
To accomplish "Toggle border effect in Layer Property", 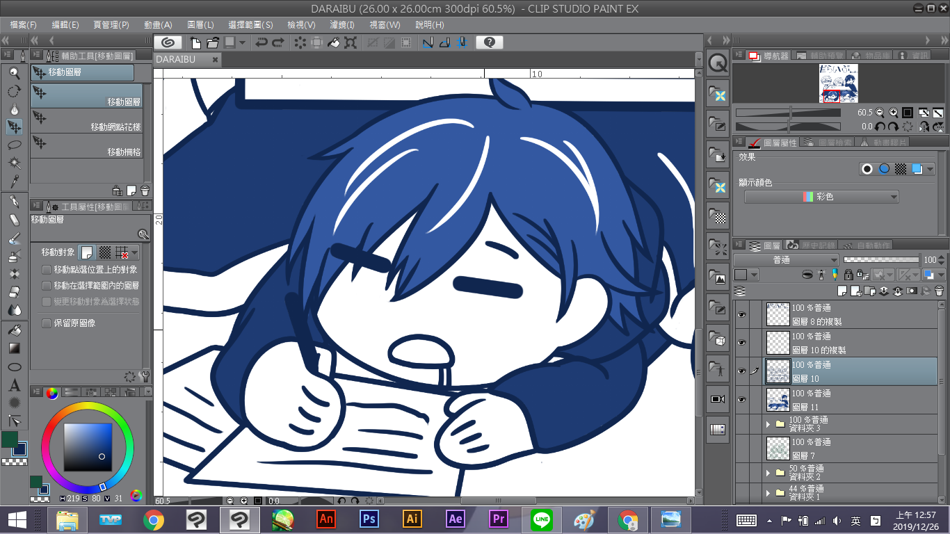I will coord(867,169).
